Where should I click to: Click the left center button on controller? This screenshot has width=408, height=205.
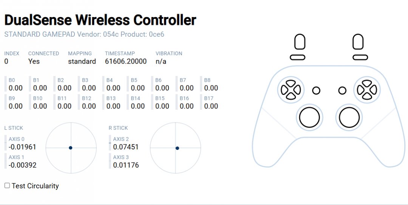[316, 91]
